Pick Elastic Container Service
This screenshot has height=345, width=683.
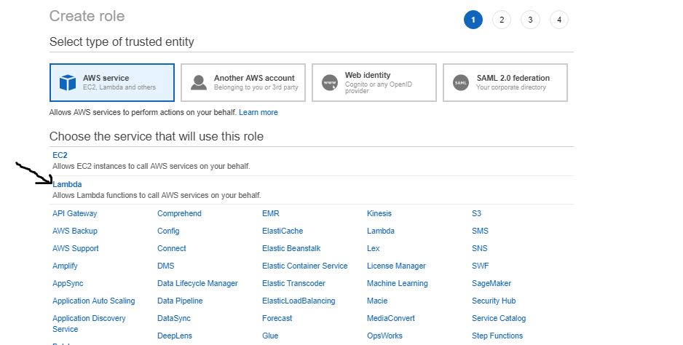(x=305, y=266)
